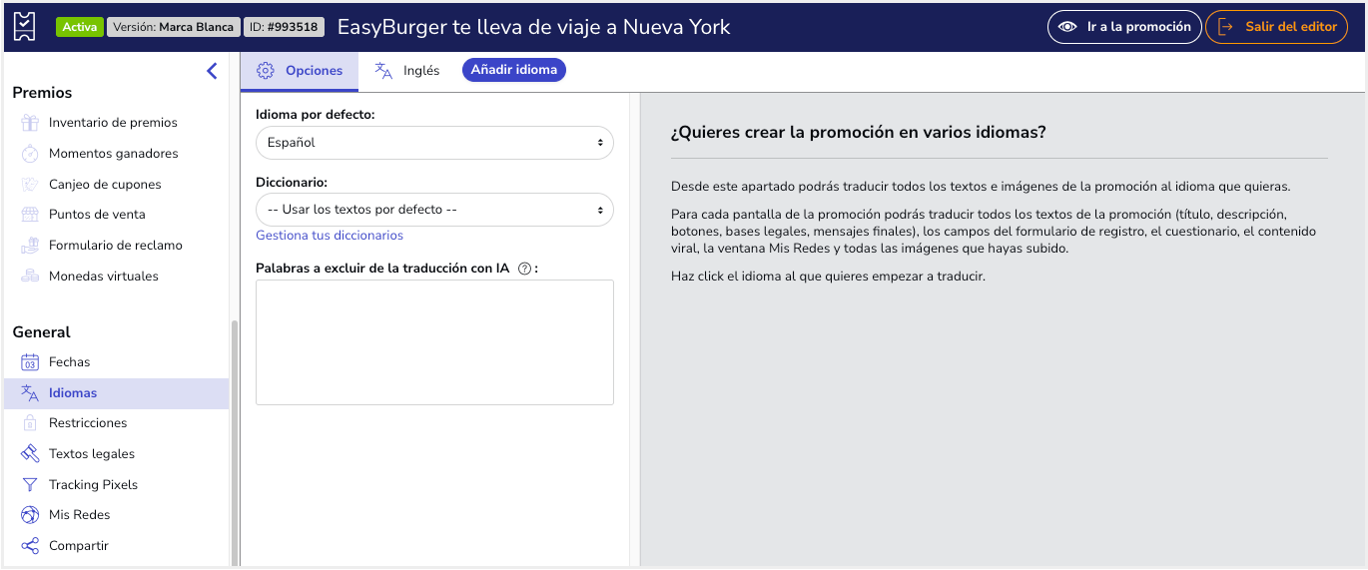The width and height of the screenshot is (1368, 570).
Task: Open Momentos ganadores in sidebar
Action: coord(116,154)
